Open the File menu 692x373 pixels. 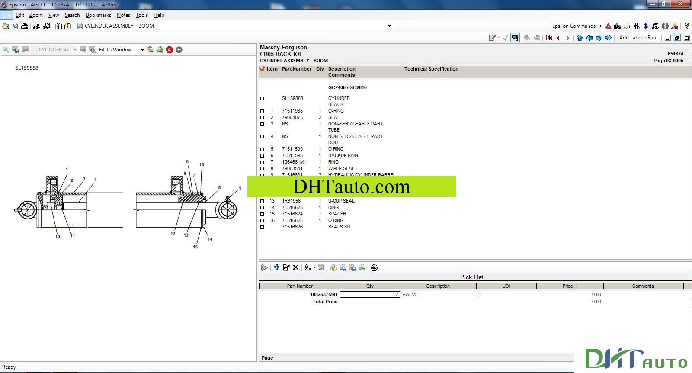coord(6,15)
